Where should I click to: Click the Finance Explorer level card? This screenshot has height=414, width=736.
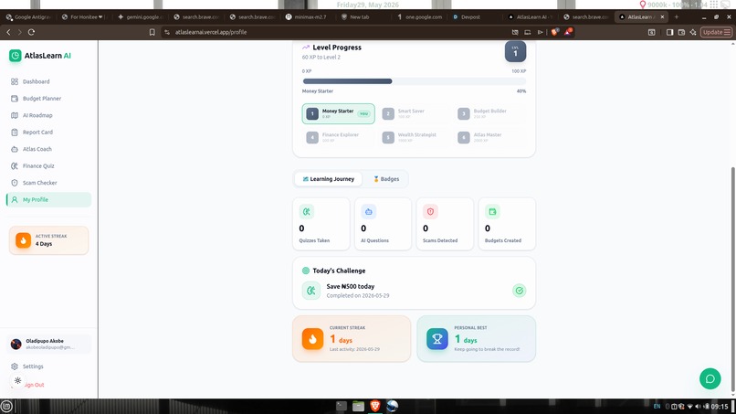(x=339, y=137)
